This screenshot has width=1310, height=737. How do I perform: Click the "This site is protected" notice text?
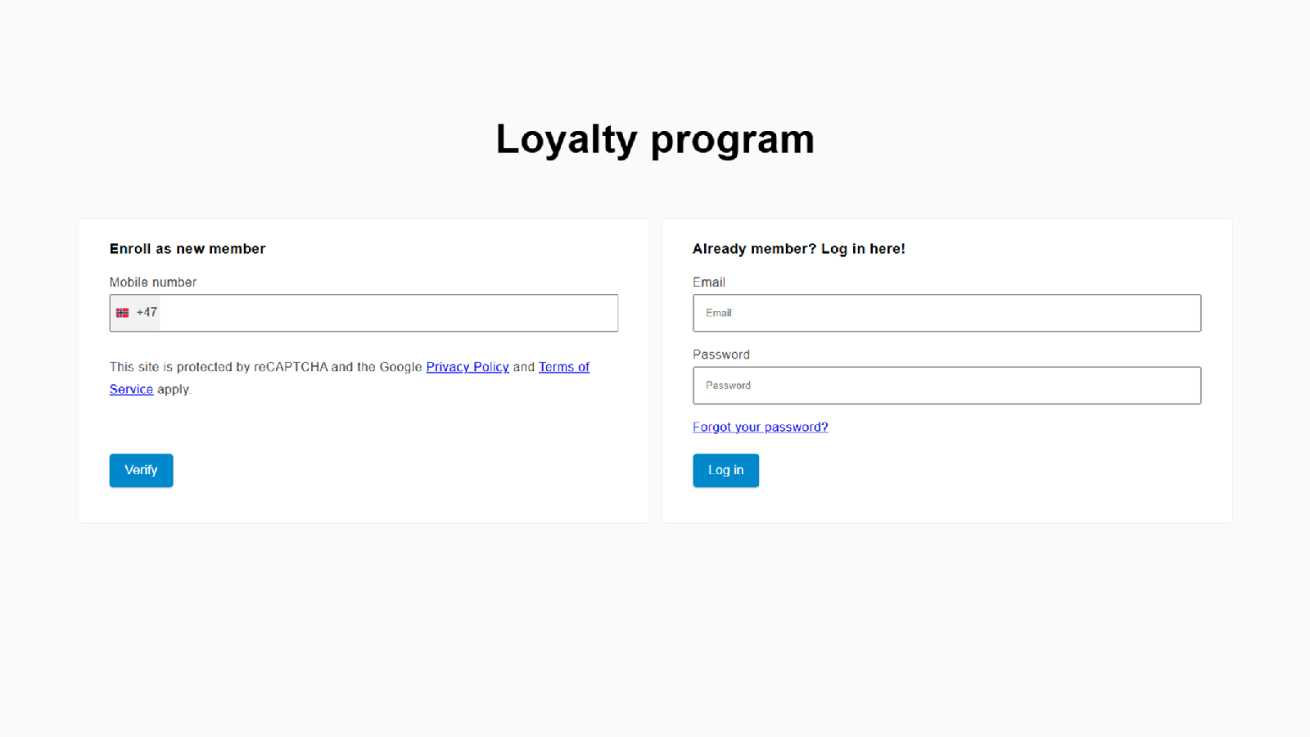click(172, 367)
